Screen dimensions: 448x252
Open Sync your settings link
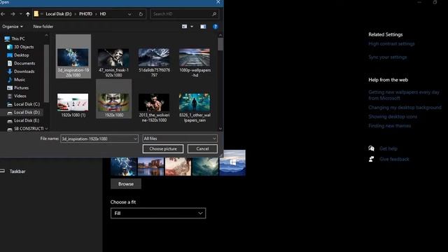click(387, 57)
